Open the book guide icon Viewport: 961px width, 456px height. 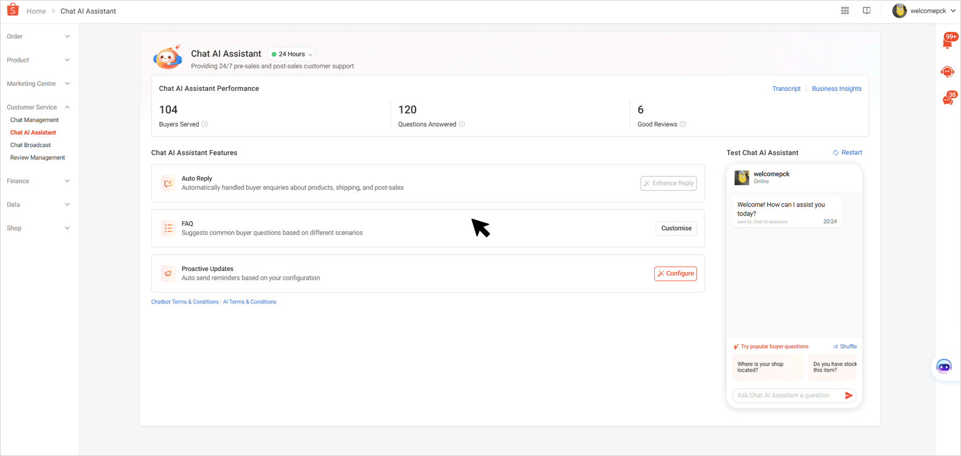tap(867, 11)
